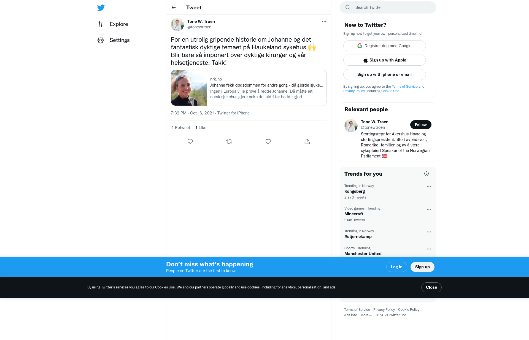529x340 pixels.
Task: Expand options for Kongsberg trend
Action: coord(429,187)
